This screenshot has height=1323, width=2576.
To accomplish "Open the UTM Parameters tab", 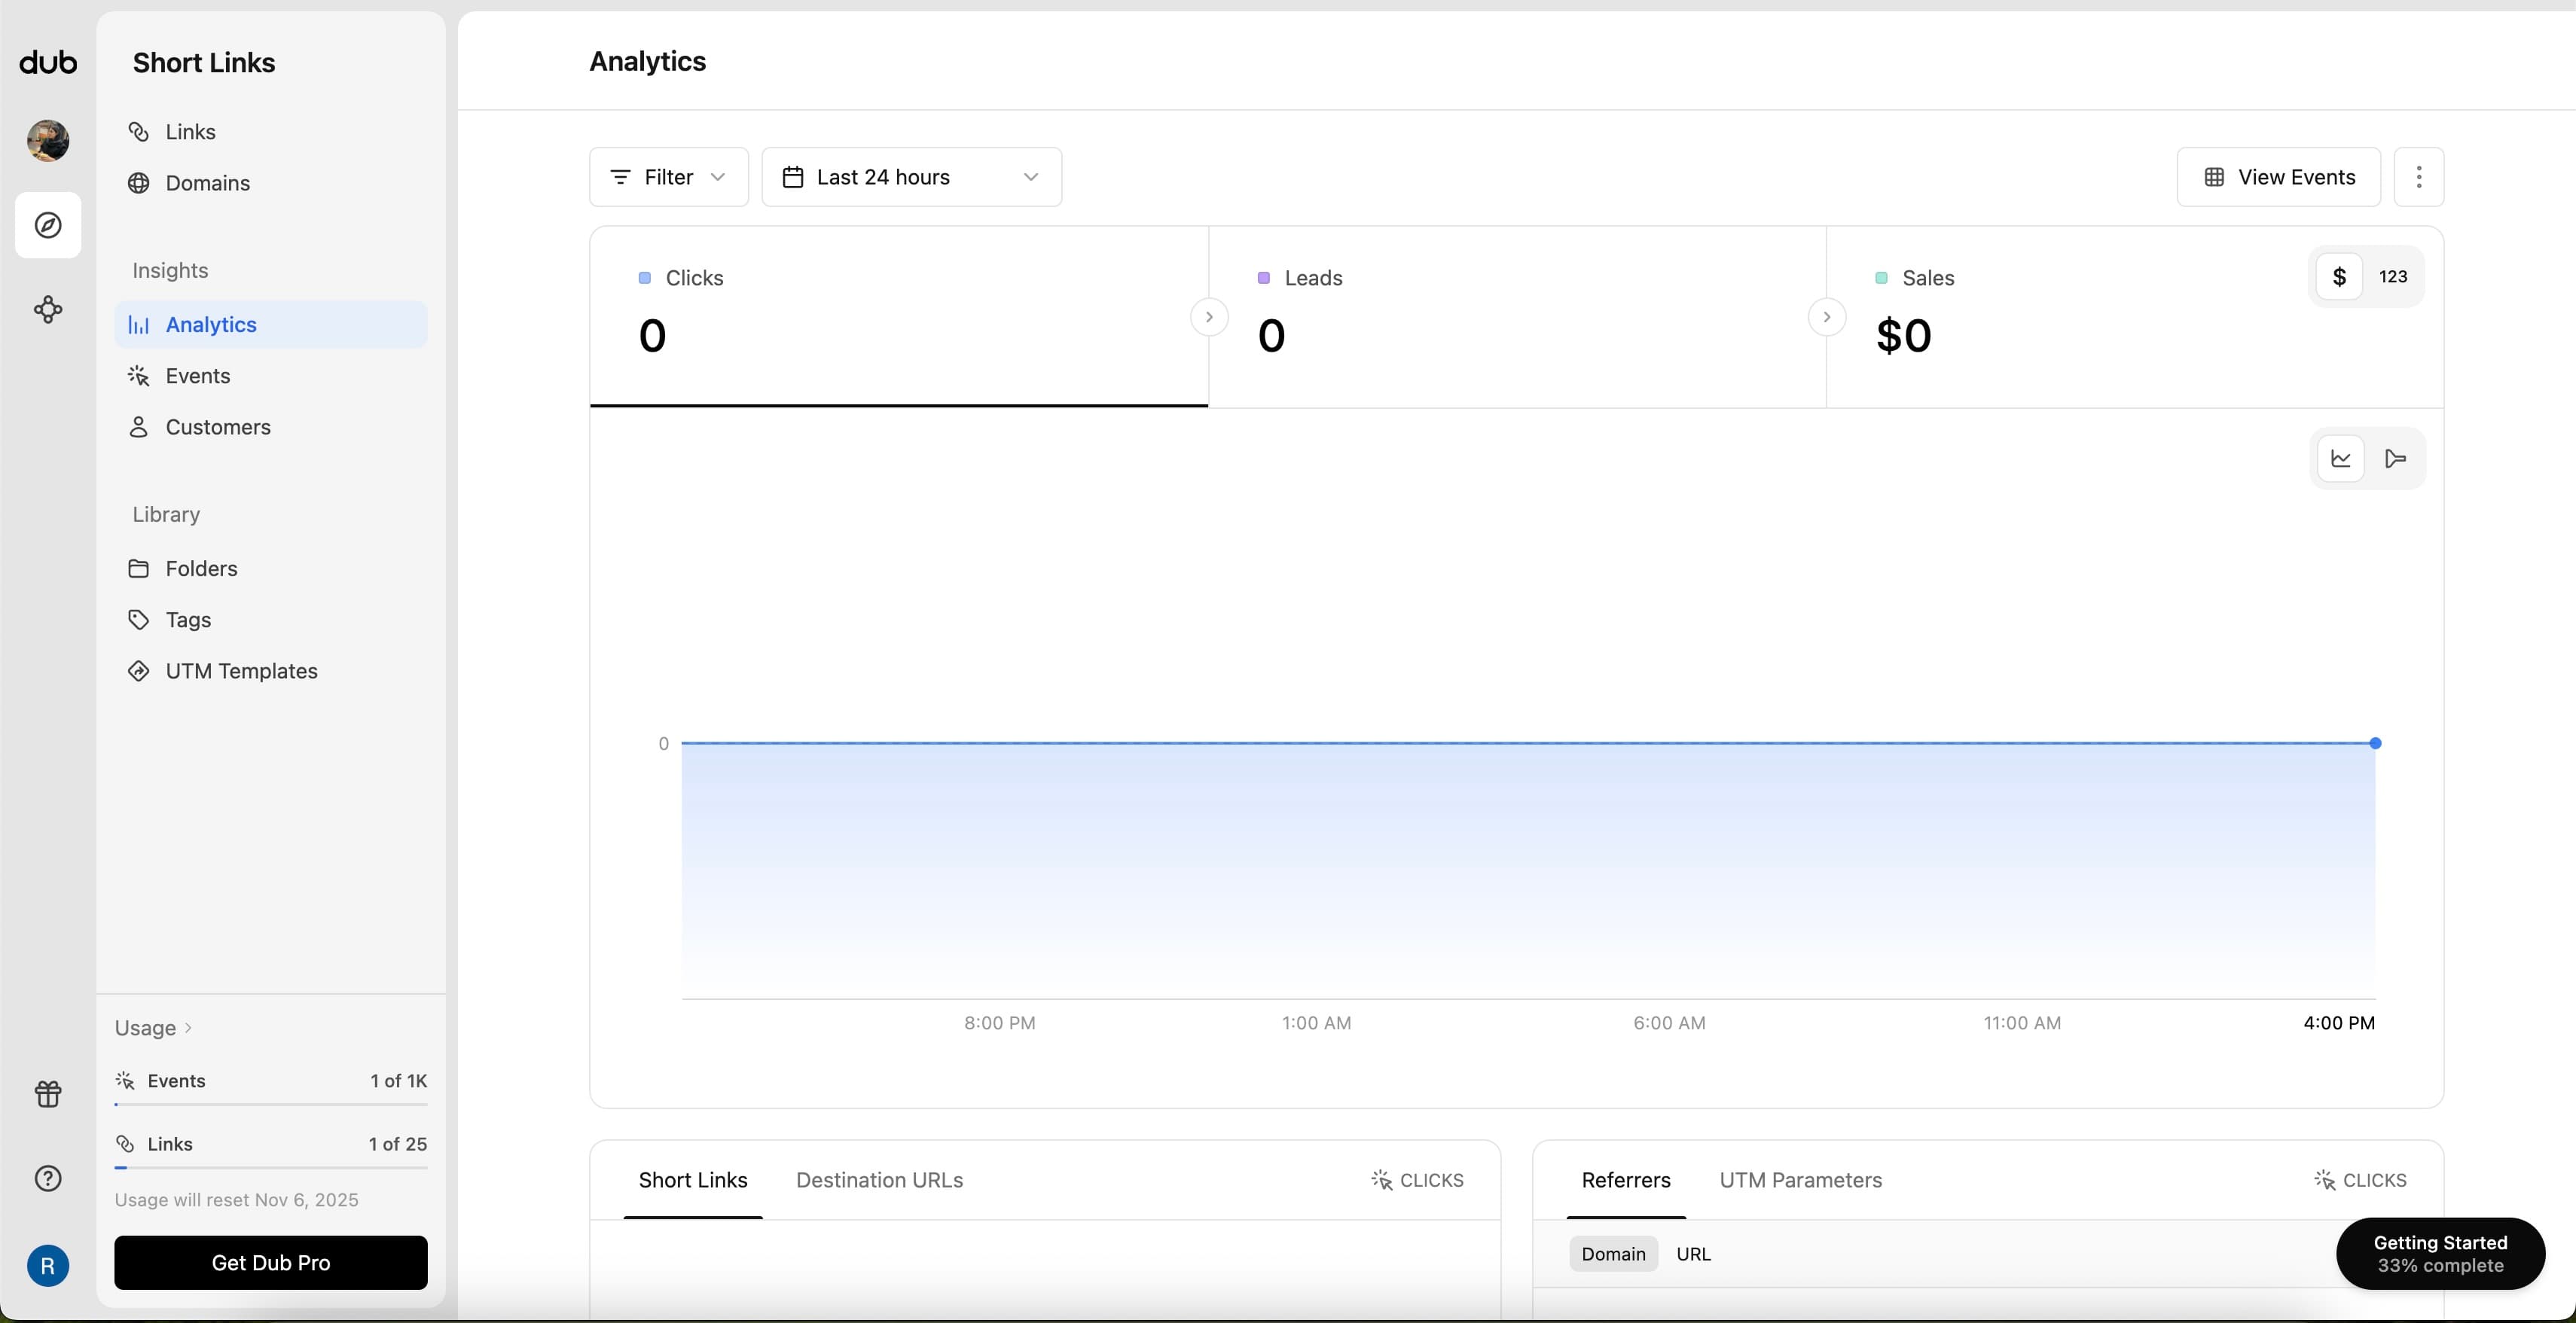I will (x=1799, y=1180).
